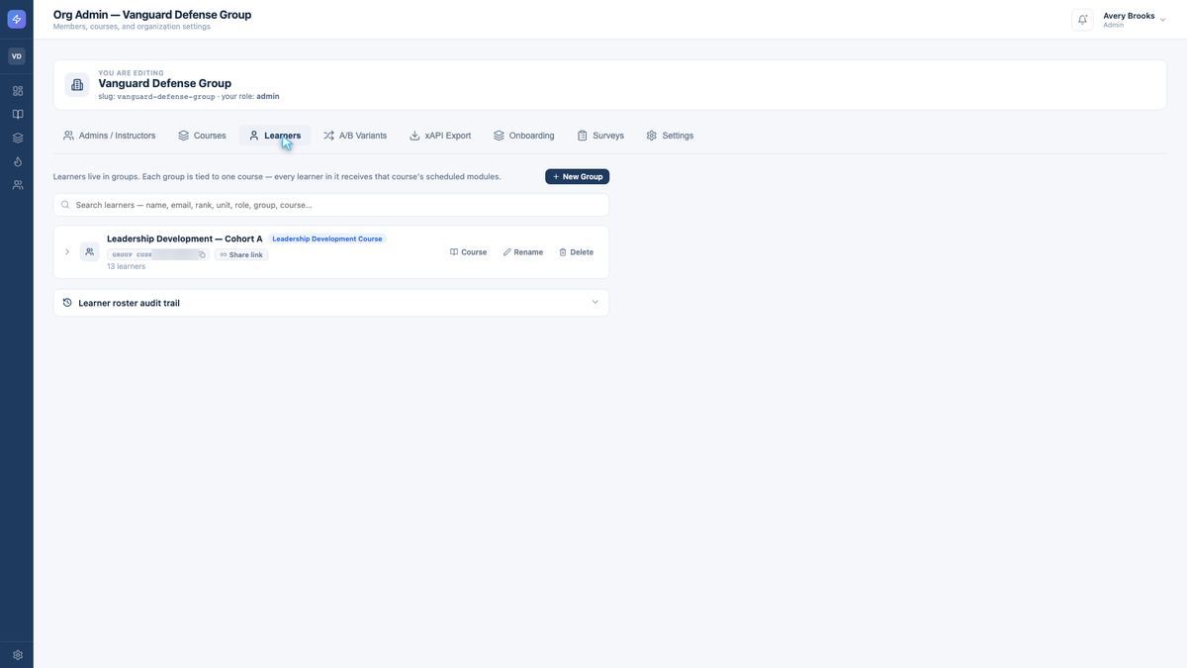Open the stacked layers icon in sidebar
Viewport: 1187px width, 668px height.
pyautogui.click(x=17, y=139)
